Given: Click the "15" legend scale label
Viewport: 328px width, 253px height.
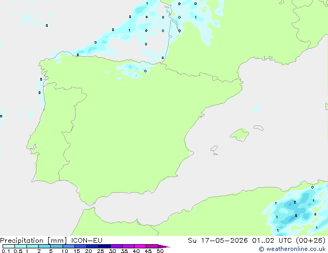Looking at the screenshot, I should click(x=77, y=251).
